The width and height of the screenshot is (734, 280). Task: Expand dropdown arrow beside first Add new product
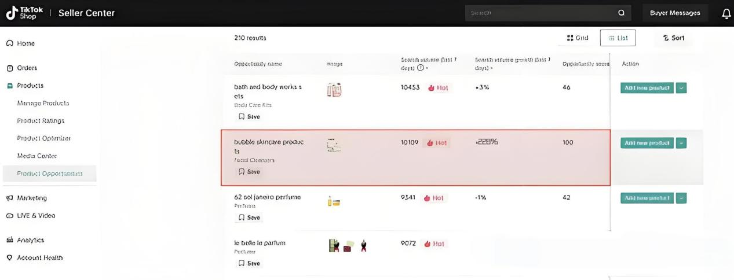click(681, 88)
